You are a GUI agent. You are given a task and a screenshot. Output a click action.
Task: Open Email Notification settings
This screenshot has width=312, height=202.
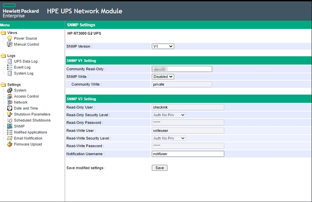pos(28,138)
